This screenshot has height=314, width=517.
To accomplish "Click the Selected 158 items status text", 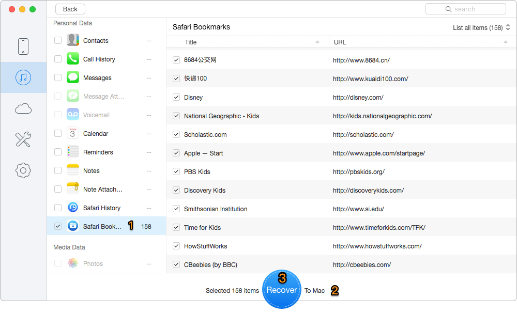I will pos(233,291).
